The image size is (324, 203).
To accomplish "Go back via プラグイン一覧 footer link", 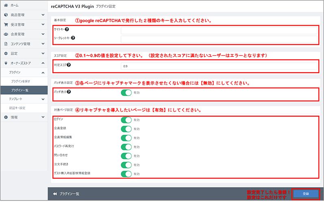I will [x=69, y=194].
